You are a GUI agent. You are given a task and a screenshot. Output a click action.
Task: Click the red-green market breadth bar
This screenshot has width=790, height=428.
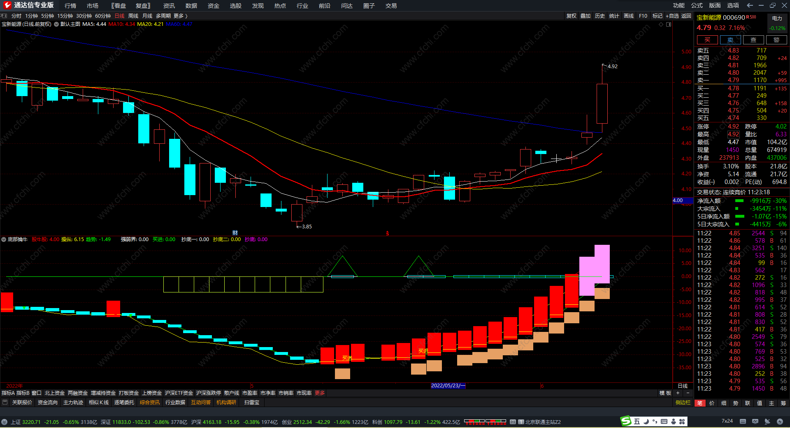click(485, 422)
